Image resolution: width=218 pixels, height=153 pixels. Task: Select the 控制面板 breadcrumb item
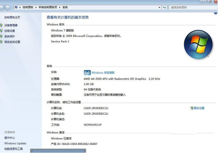[x=28, y=7]
